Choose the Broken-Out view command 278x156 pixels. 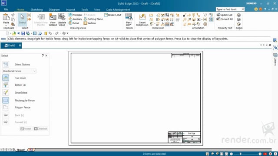tap(113, 15)
